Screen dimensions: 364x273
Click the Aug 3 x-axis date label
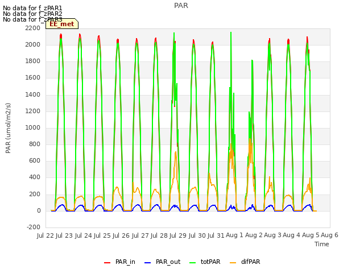272,235
